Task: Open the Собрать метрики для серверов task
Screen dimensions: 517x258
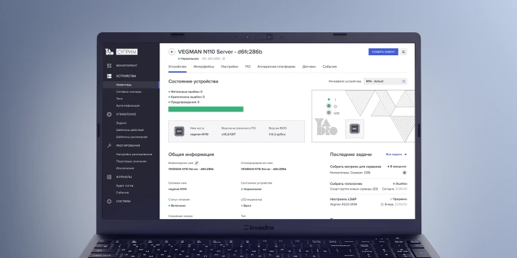Action: 355,167
